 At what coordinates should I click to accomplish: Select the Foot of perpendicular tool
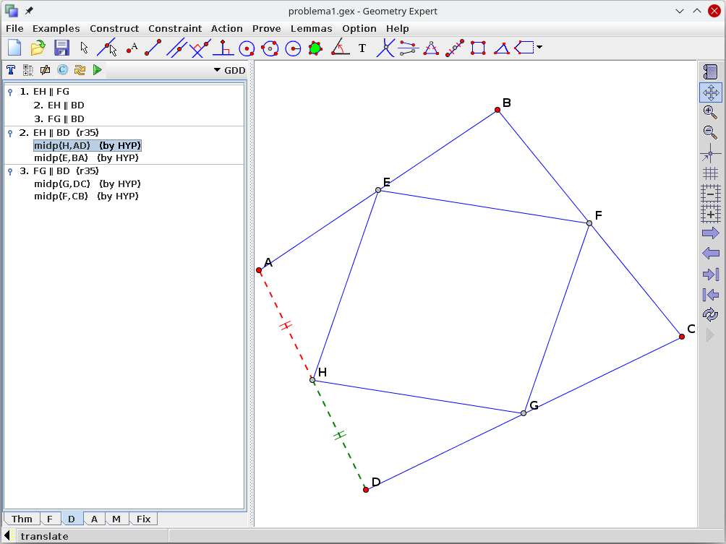[x=223, y=48]
